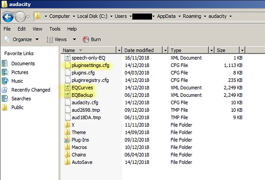The height and width of the screenshot is (180, 265).
Task: Open the recent pages dropdown arrow
Action: coord(28,17)
